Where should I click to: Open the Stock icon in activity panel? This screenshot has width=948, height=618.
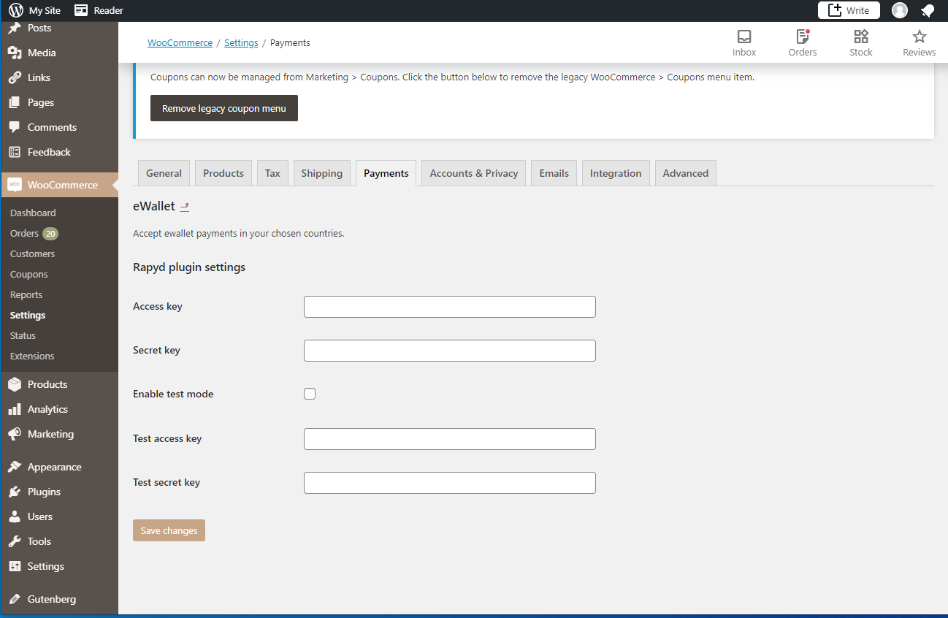click(x=861, y=37)
